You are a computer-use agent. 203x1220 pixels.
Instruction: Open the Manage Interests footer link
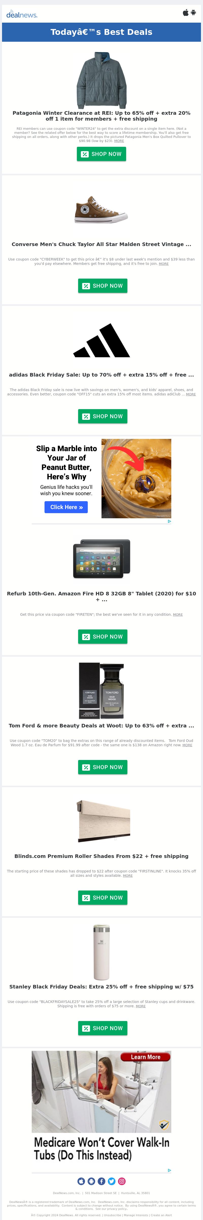(136, 1215)
